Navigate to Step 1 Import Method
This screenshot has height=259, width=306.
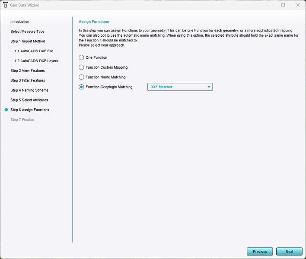click(x=28, y=41)
